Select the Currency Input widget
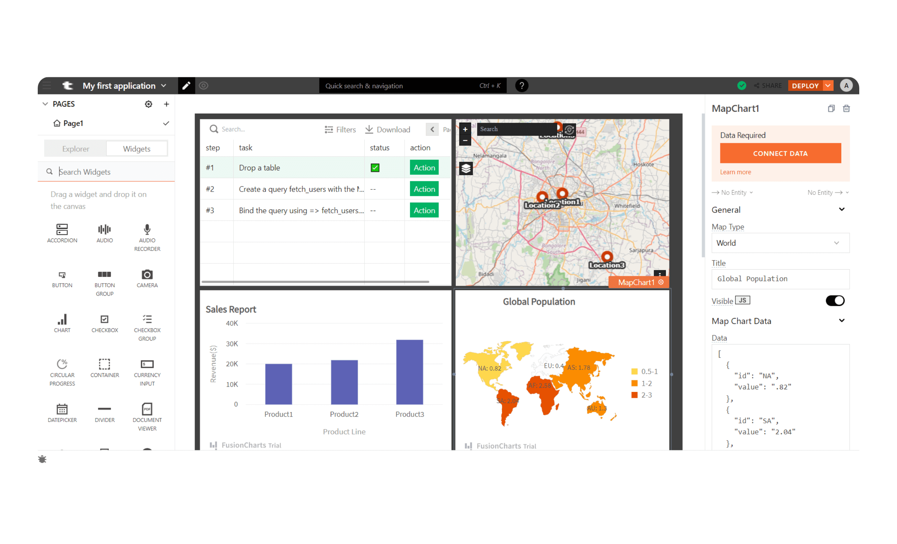Viewport: 897px width, 544px height. (147, 373)
